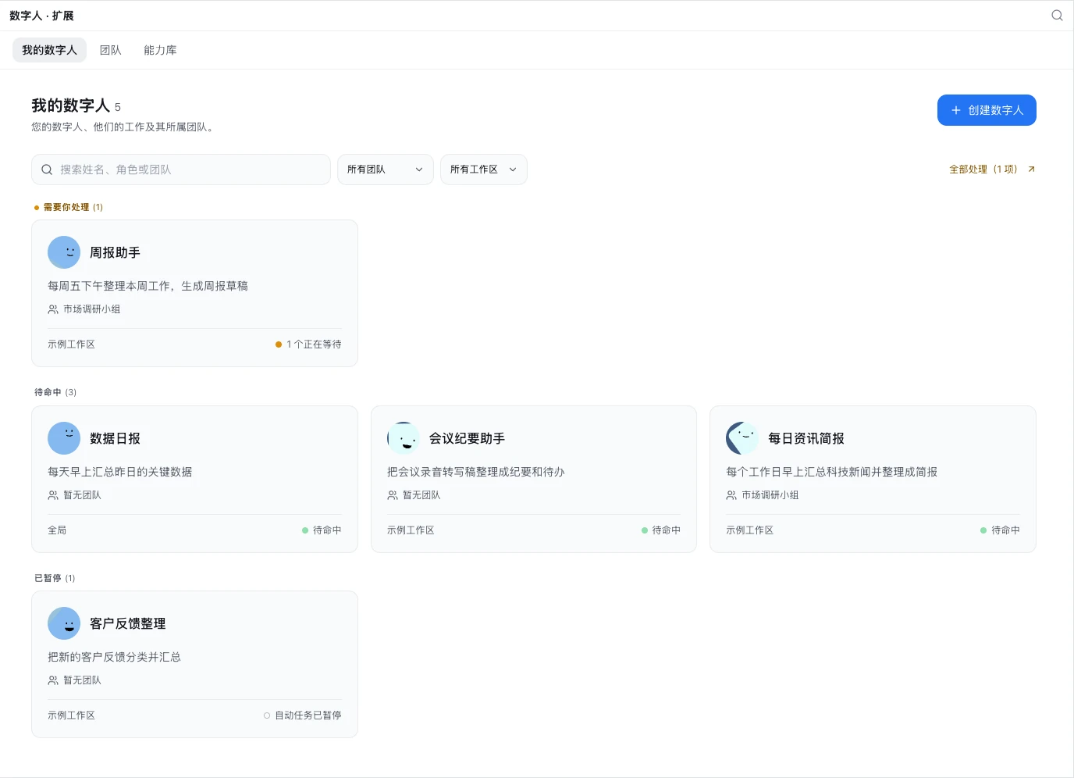Click the team icon beside 市场调研小组 in 周报助手
Screen dimensions: 1074x778
point(53,309)
